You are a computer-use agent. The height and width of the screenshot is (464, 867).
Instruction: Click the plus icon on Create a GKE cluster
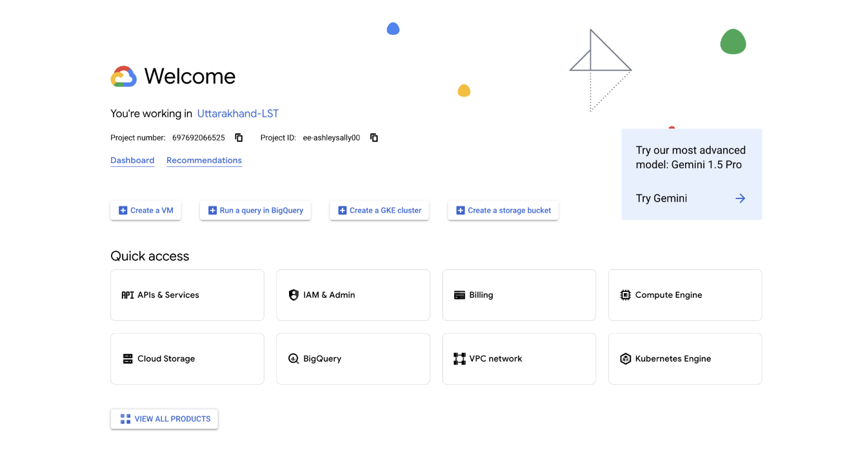[343, 211]
